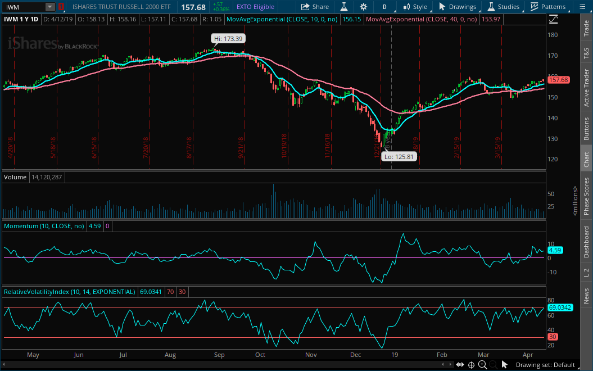Click the MovAvgExponential 10 study label
Screen dimensions: 593x371
point(282,19)
